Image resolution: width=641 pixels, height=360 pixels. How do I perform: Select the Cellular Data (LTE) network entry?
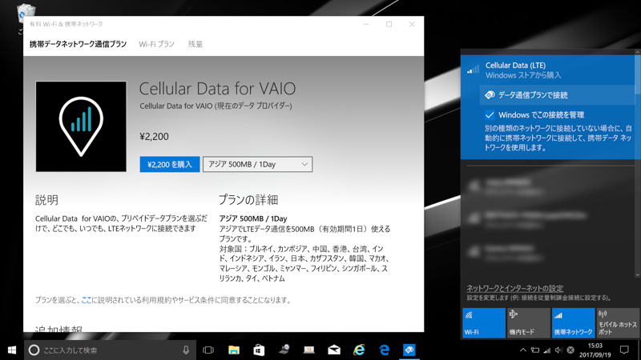548,70
